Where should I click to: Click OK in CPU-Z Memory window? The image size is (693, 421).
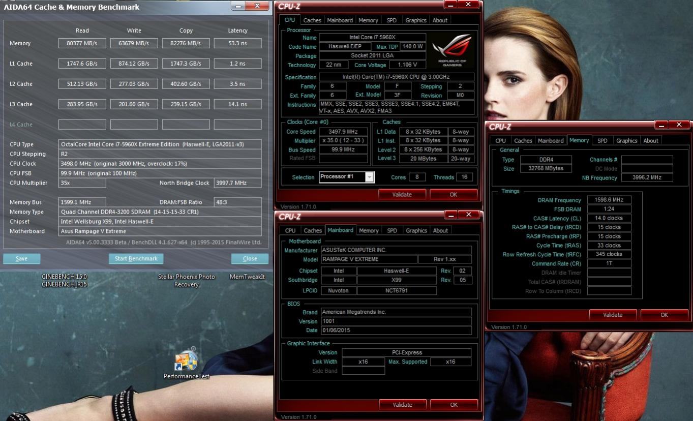pyautogui.click(x=664, y=315)
